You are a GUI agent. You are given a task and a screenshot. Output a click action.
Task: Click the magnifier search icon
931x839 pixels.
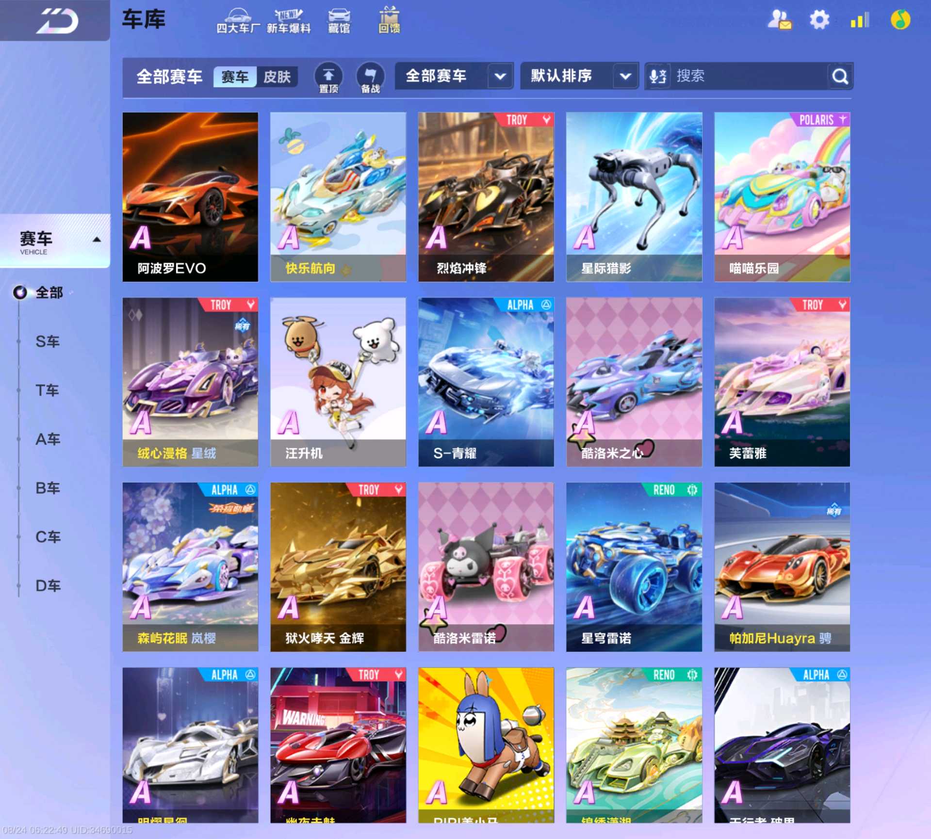coord(840,76)
